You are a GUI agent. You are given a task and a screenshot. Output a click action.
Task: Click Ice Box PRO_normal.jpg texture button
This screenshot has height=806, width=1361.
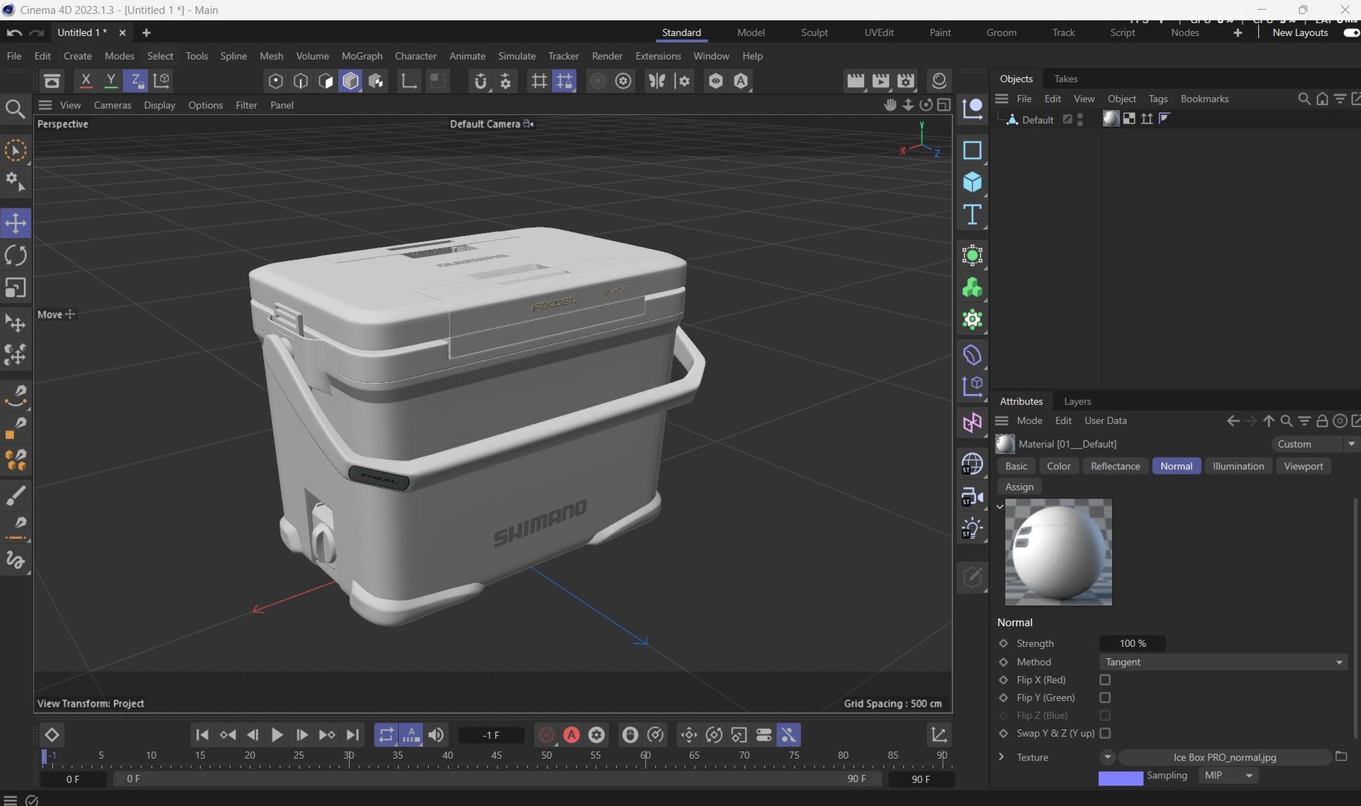pos(1224,757)
